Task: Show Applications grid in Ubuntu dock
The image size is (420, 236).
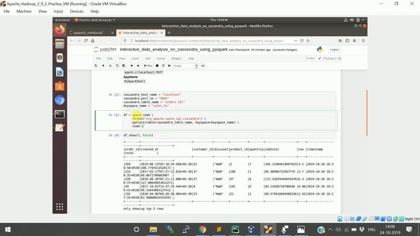Action: point(60,206)
